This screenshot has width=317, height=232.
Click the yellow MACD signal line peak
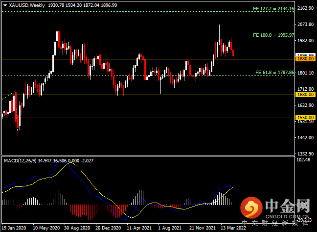[70, 163]
